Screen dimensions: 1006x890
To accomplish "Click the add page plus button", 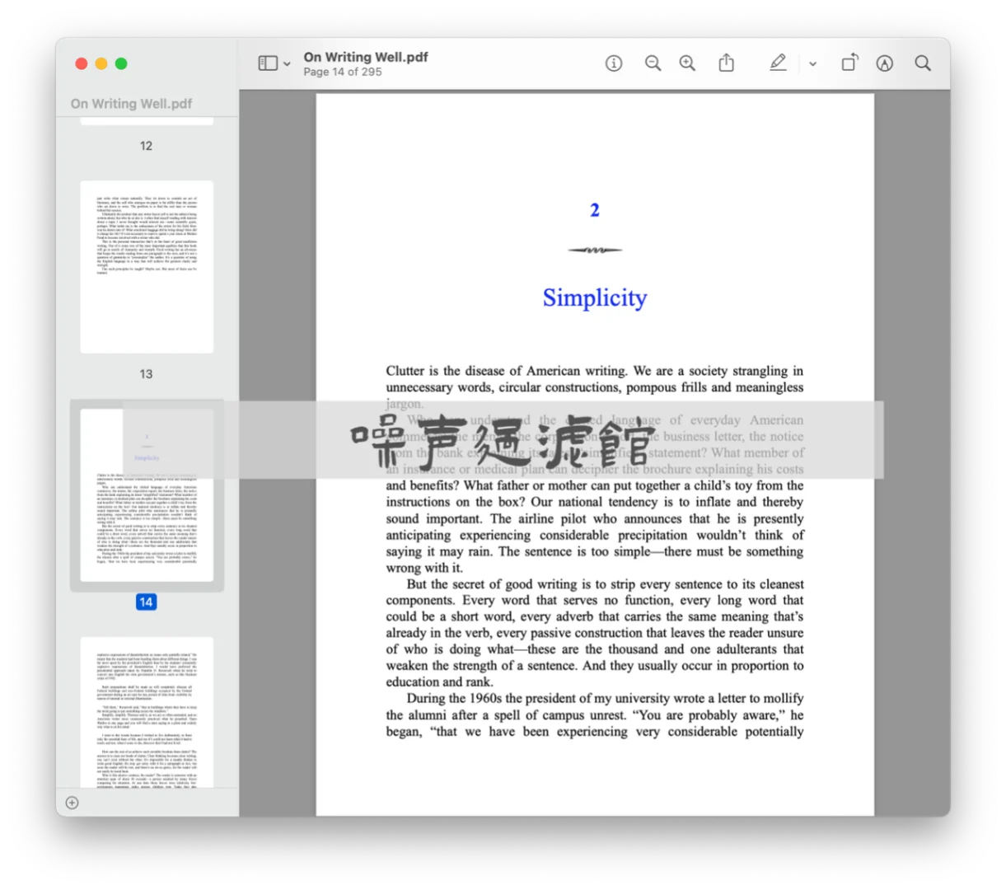I will [x=73, y=803].
